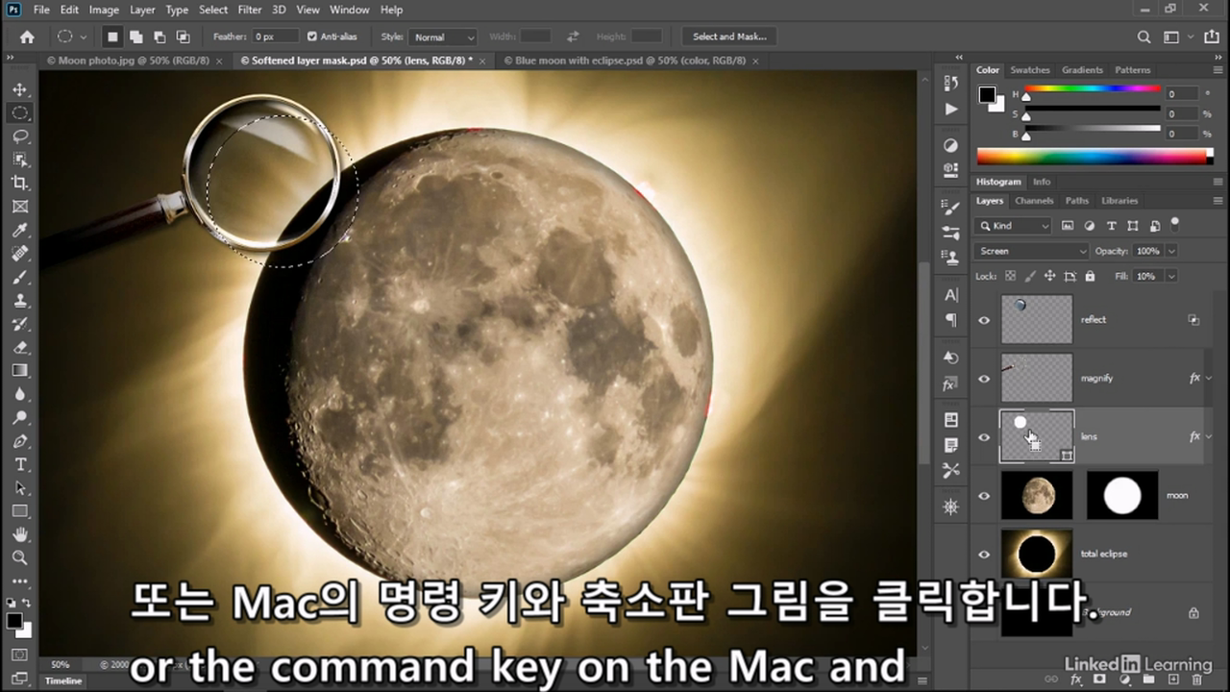Click the foreground color swatch in Color panel
This screenshot has width=1230, height=692.
[986, 94]
